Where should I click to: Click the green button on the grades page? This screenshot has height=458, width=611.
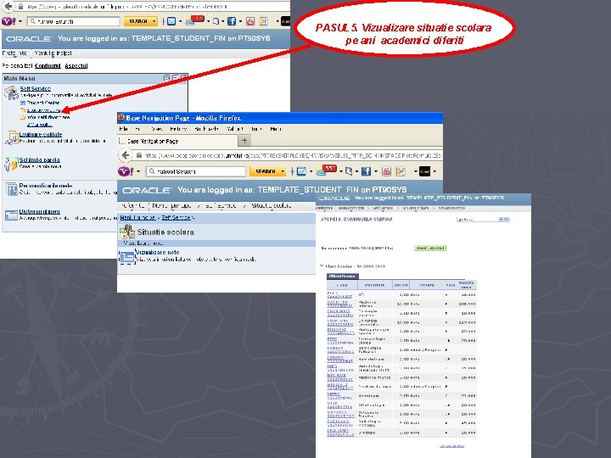point(430,248)
